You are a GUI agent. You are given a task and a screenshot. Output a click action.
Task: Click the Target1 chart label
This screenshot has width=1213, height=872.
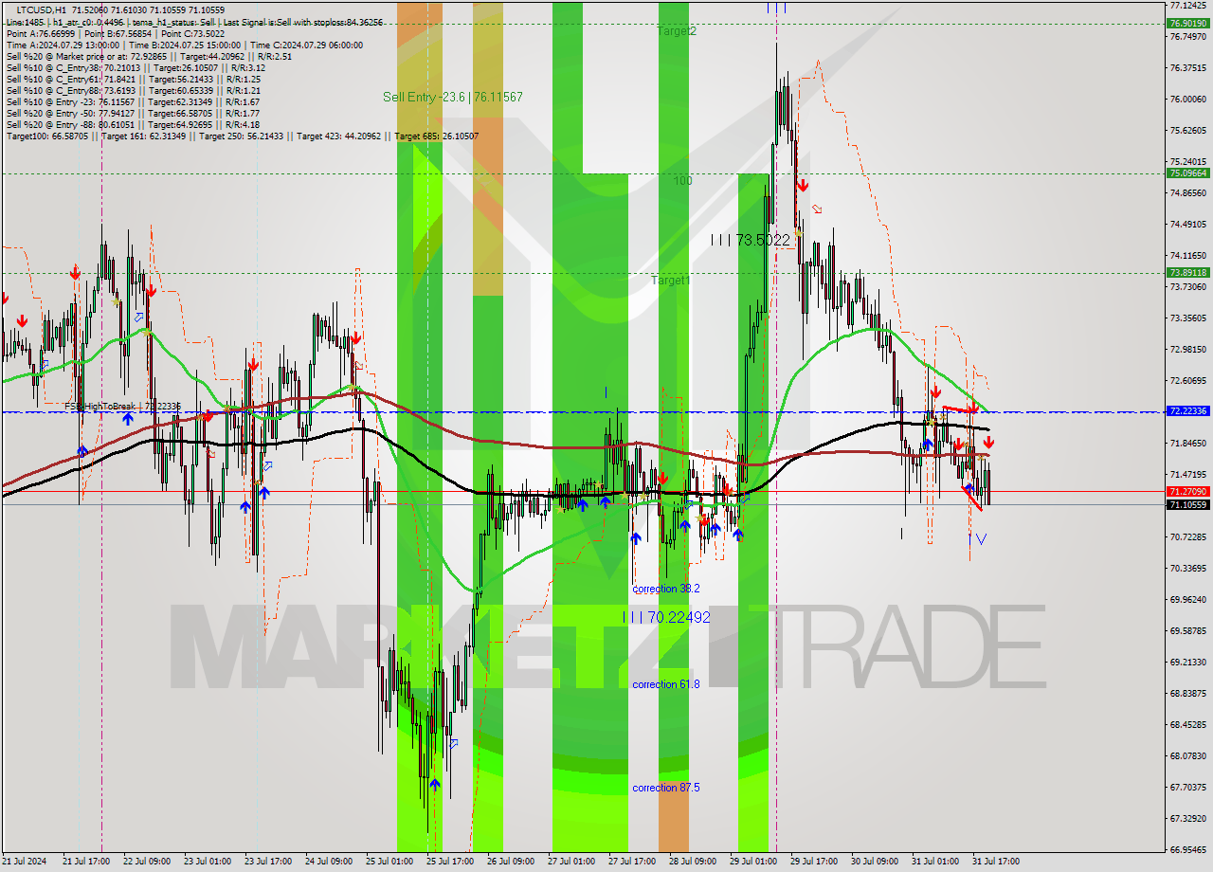(x=671, y=281)
